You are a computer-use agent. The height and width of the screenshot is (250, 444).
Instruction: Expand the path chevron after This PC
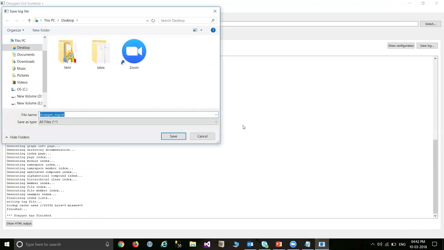click(x=58, y=20)
